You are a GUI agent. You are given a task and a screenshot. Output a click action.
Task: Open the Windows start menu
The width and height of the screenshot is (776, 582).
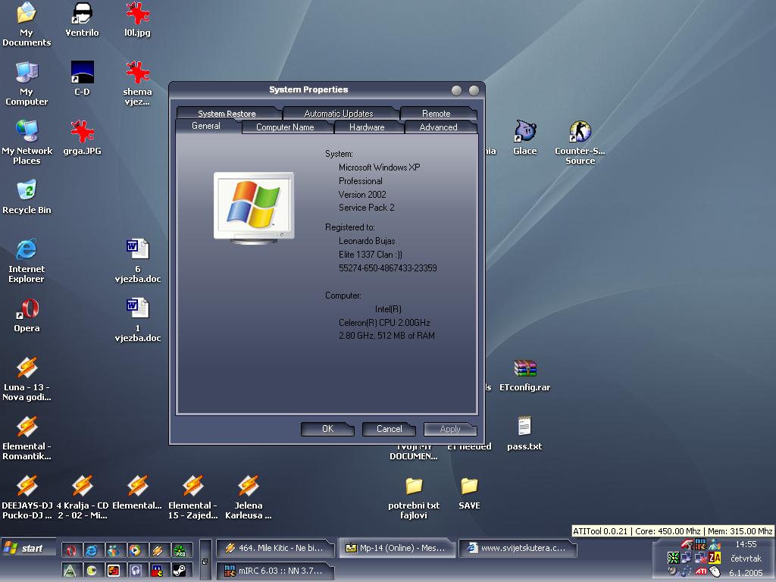[29, 548]
